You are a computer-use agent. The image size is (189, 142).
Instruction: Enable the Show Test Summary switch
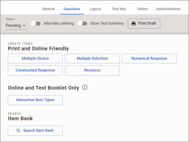[82, 24]
